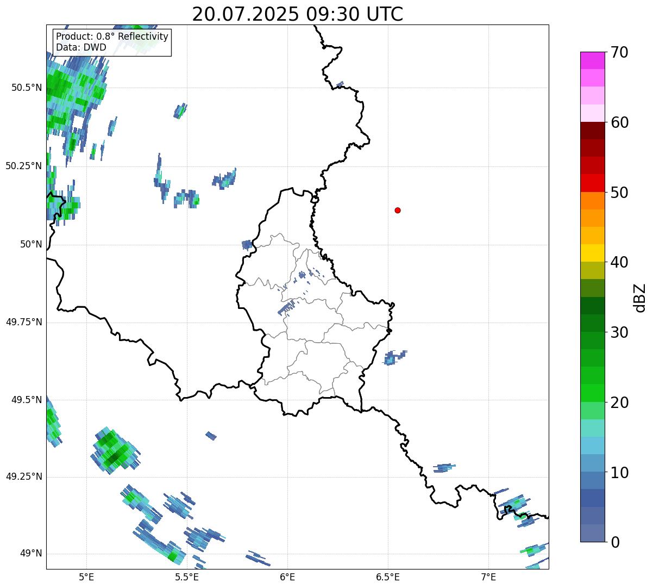Click the 50.25°N latitude tick label

click(x=23, y=166)
